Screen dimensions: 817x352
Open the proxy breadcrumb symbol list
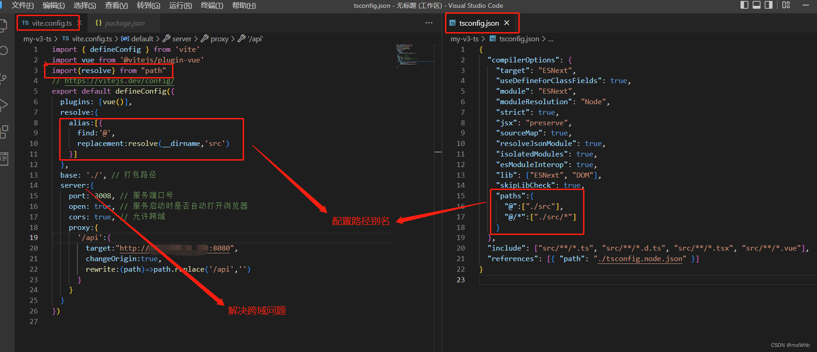pyautogui.click(x=219, y=39)
